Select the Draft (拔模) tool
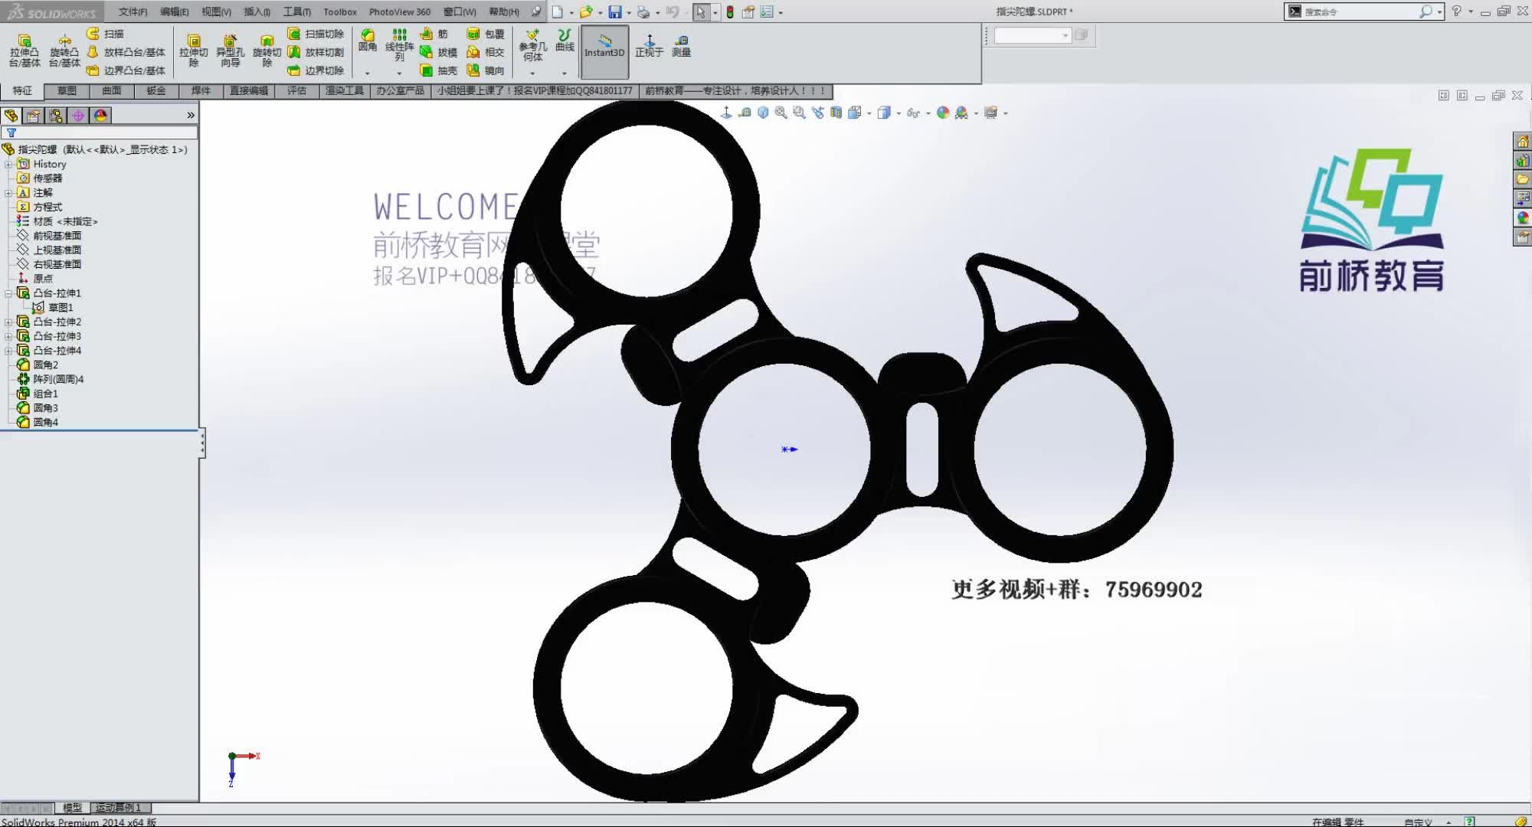Screen dimensions: 1532x827 point(438,52)
